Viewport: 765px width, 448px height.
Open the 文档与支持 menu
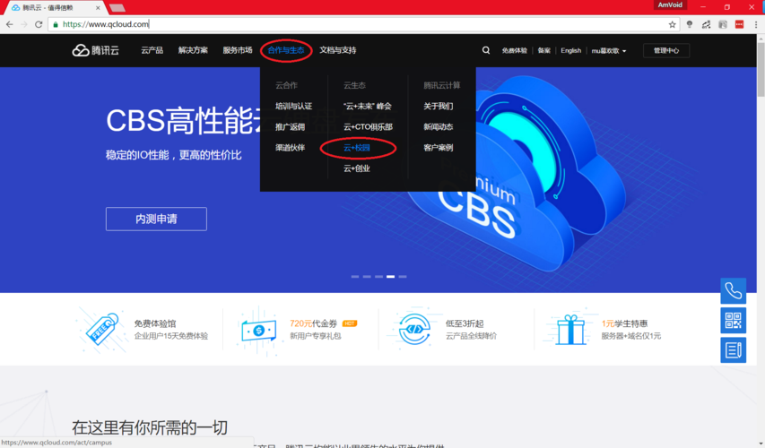pyautogui.click(x=337, y=50)
